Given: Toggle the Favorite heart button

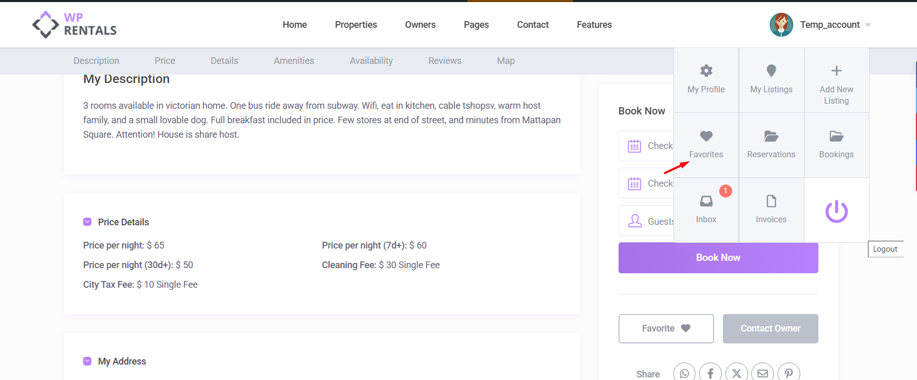Looking at the screenshot, I should (666, 328).
